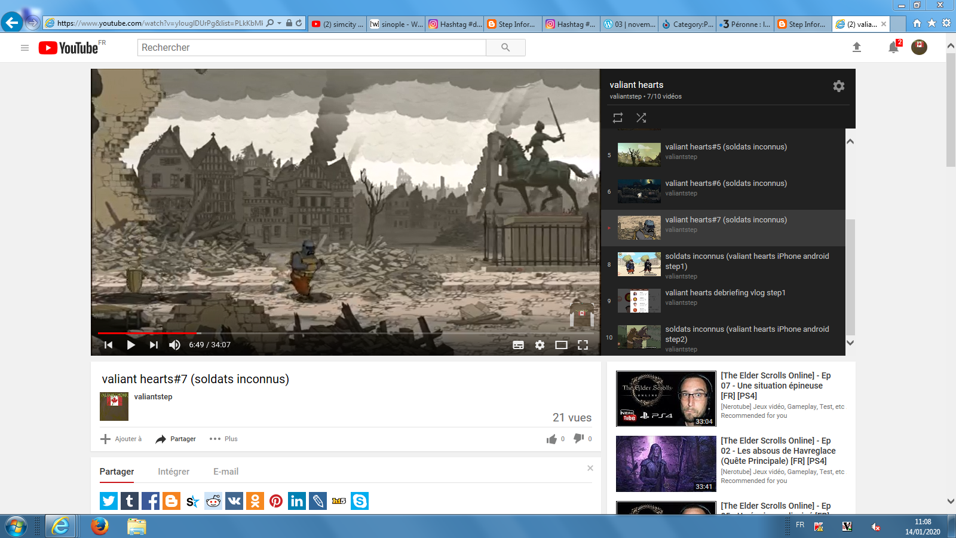Switch to the E-mail tab

(x=226, y=472)
